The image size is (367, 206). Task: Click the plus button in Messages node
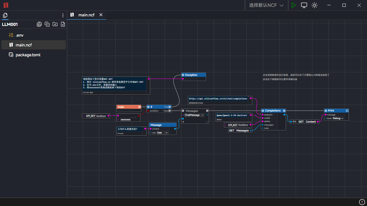[183, 122]
